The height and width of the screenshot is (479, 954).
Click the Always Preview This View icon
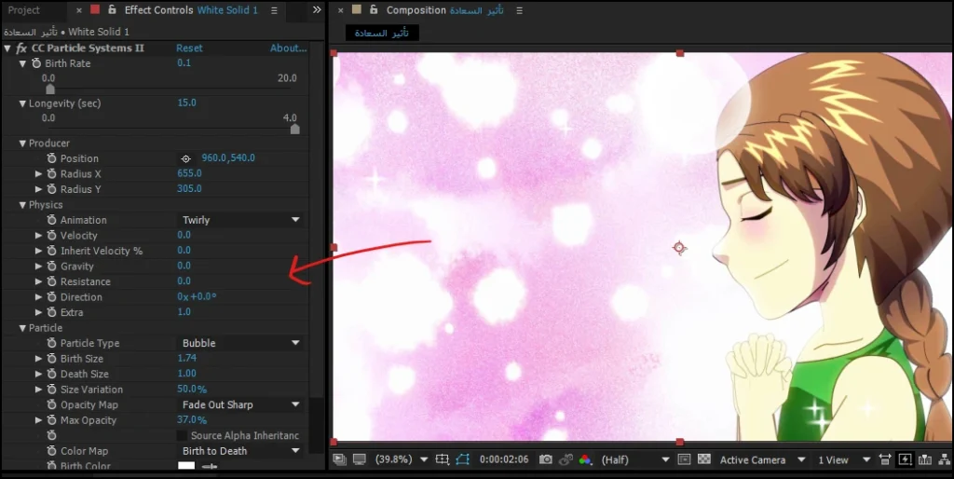pyautogui.click(x=339, y=459)
